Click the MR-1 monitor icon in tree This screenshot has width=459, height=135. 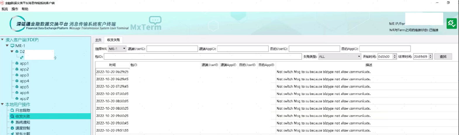(x=12, y=46)
